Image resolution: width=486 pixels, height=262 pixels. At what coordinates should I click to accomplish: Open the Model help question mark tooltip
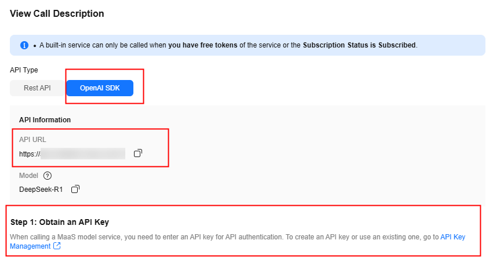pos(48,176)
